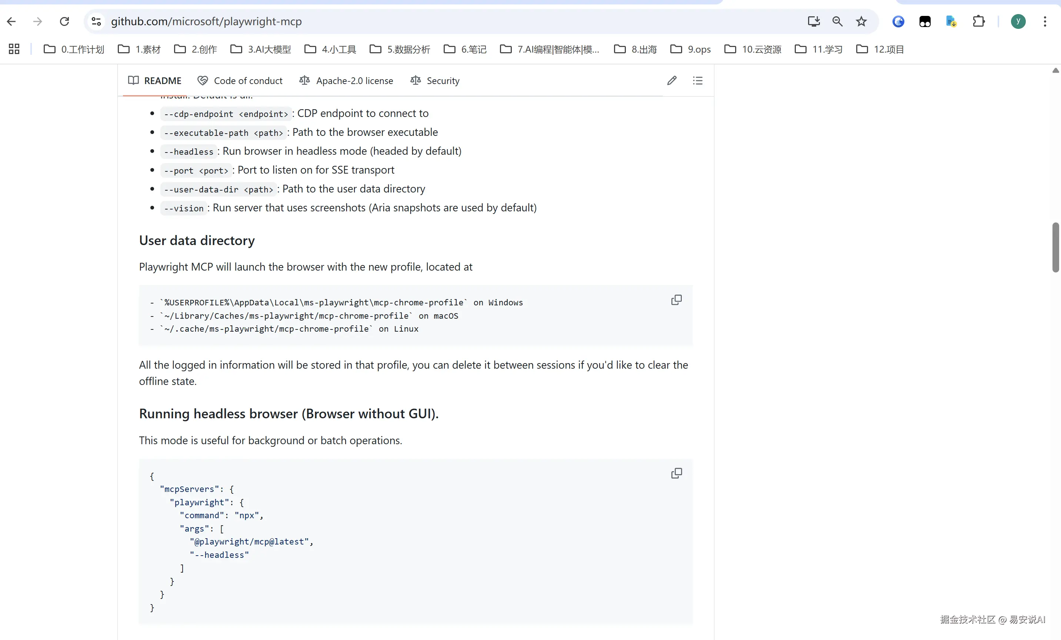Copy the headless JSON config block
This screenshot has height=640, width=1061.
676,473
